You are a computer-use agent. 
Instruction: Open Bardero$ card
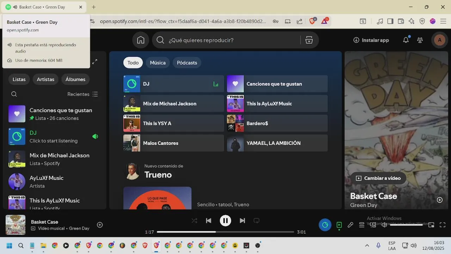click(277, 123)
